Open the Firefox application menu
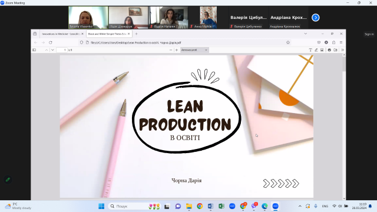 (341, 42)
